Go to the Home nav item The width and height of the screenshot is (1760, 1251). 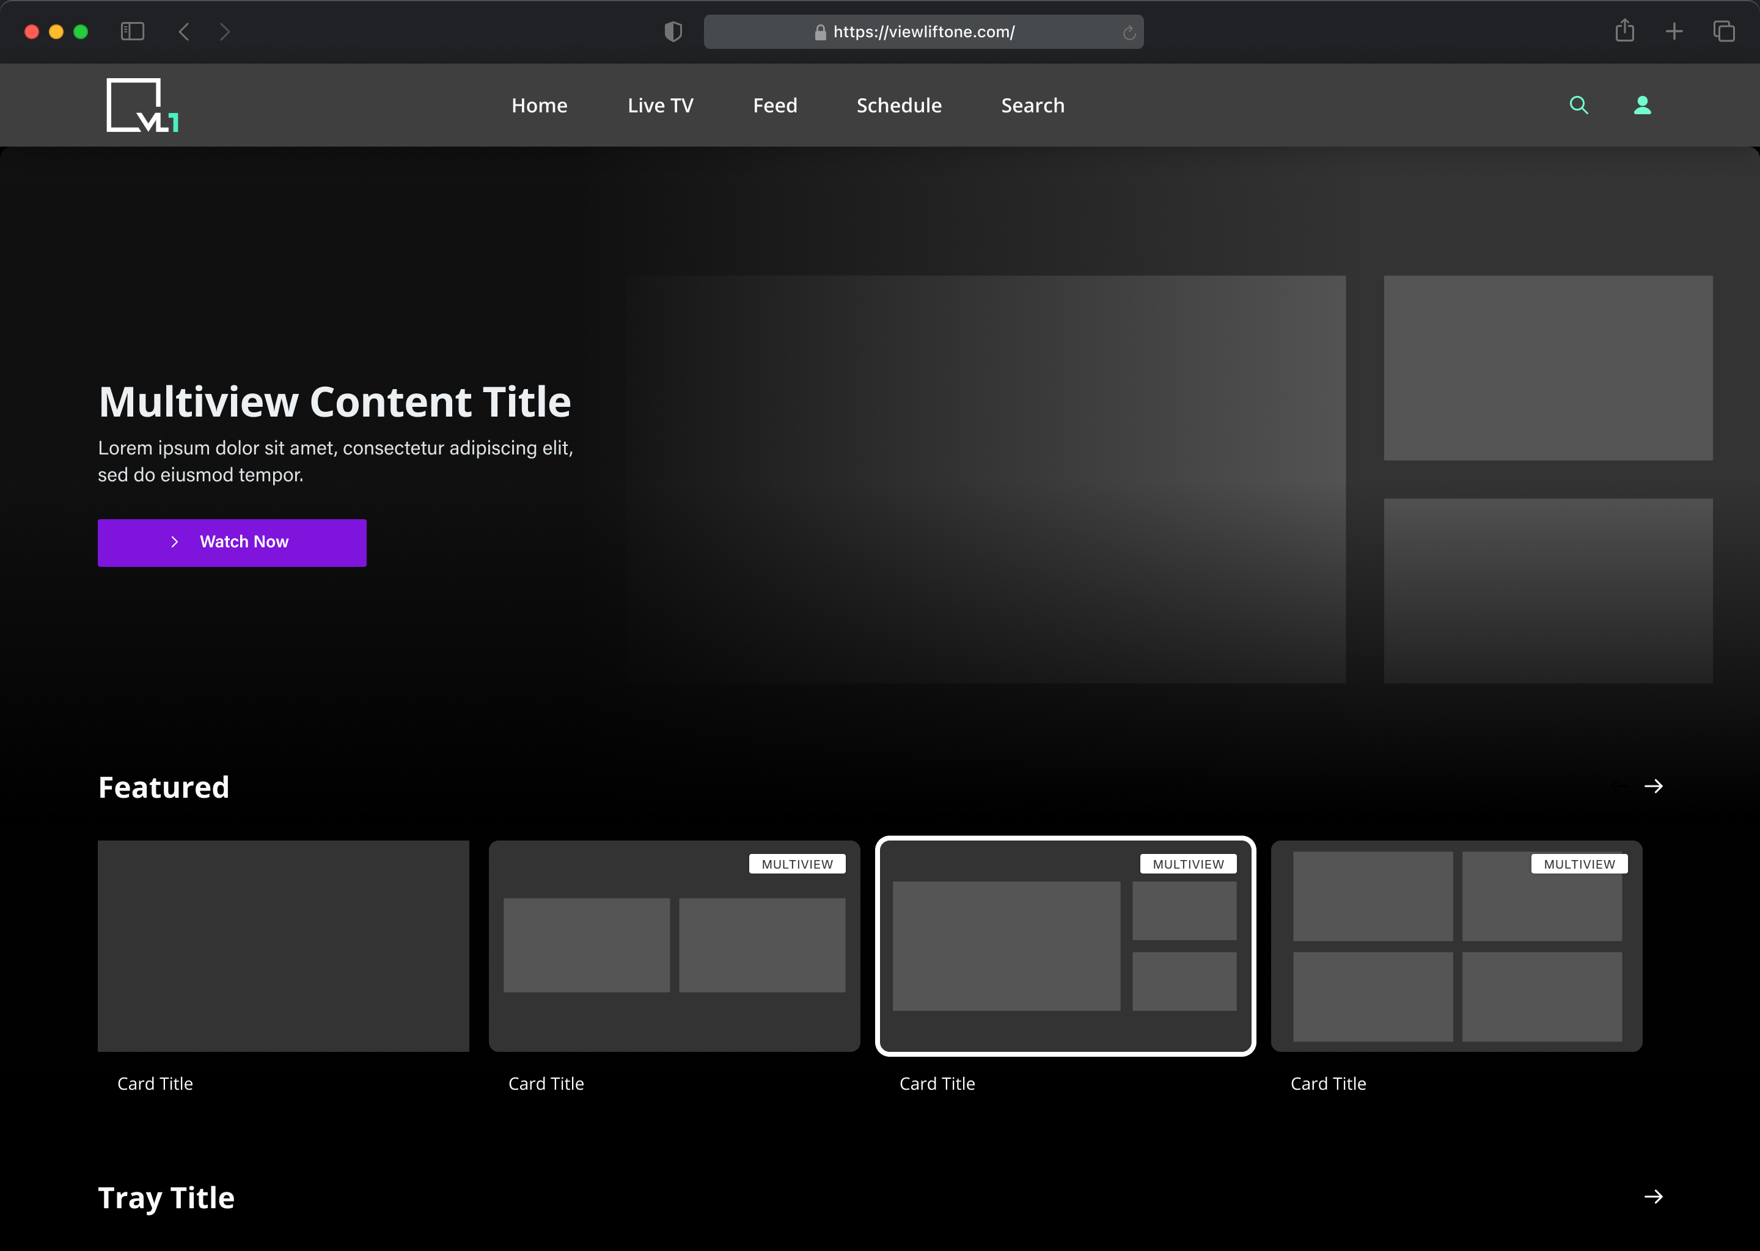pyautogui.click(x=540, y=106)
